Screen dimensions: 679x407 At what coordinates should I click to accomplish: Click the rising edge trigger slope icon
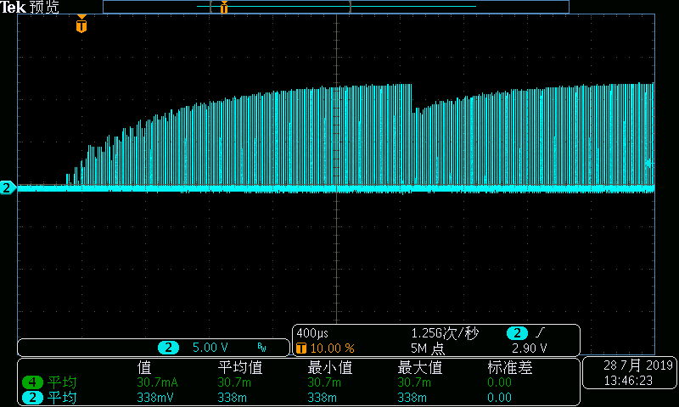540,333
